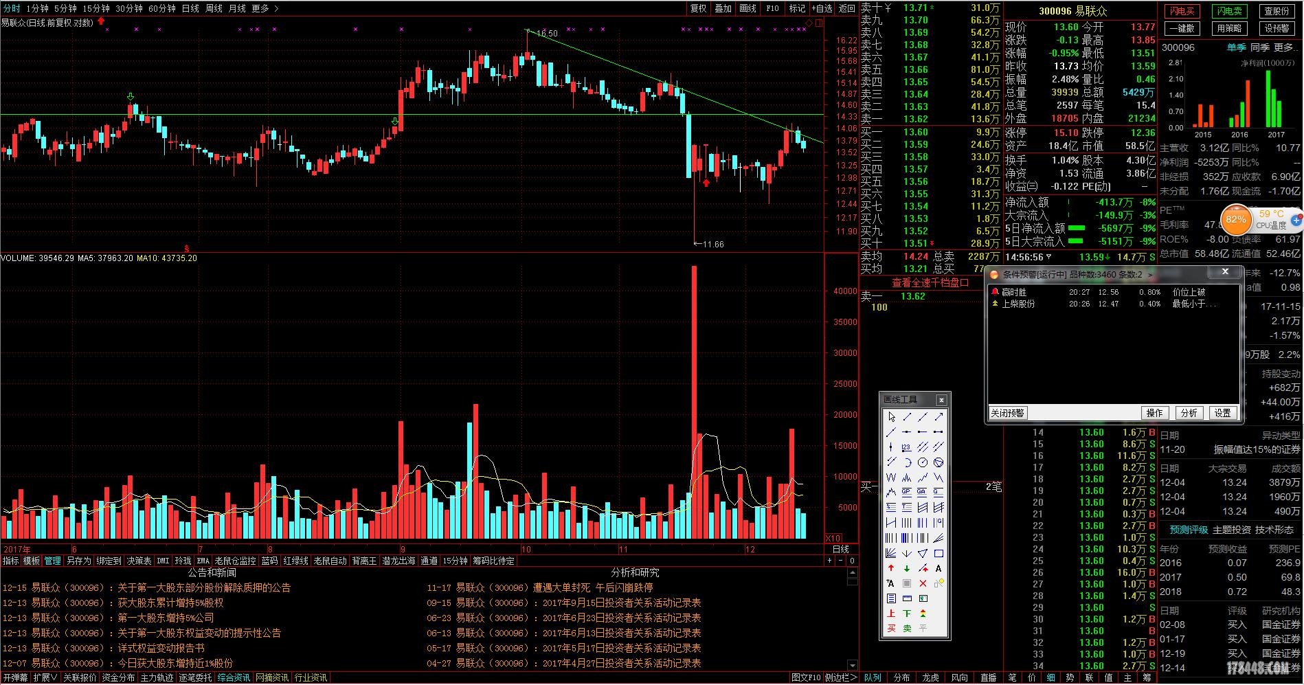Choose the rectangle drawing tool

(938, 553)
